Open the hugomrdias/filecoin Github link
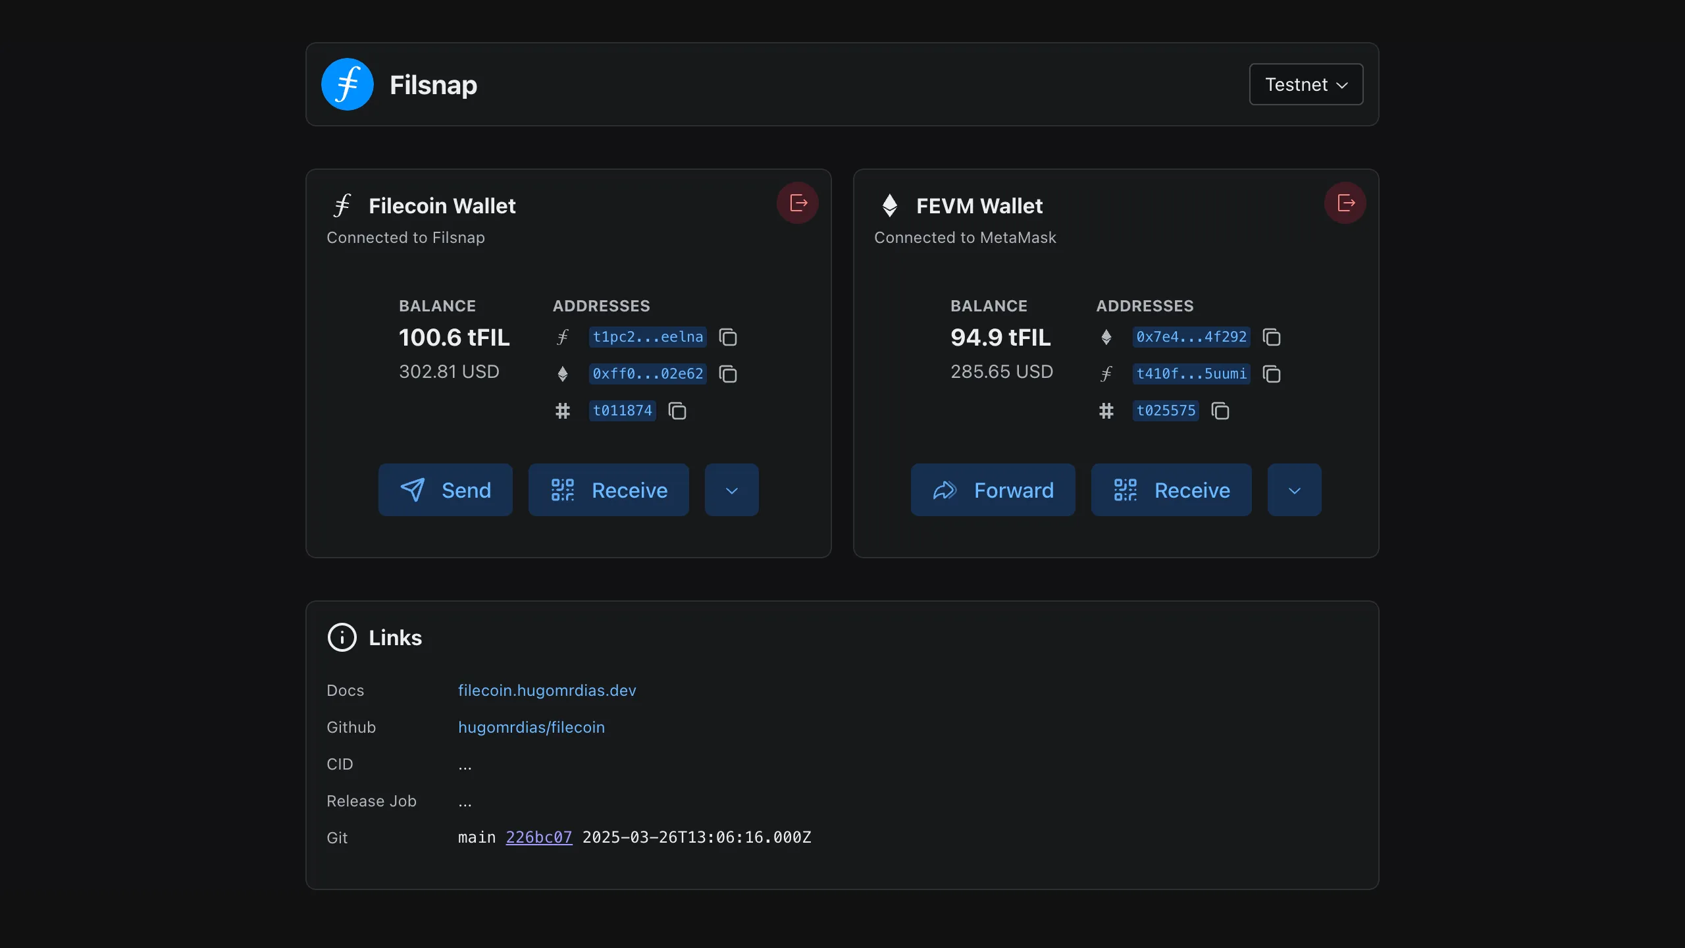The height and width of the screenshot is (948, 1685). tap(531, 727)
